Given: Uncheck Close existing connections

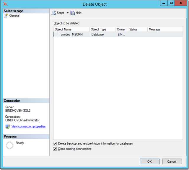Looking at the screenshot, I should (x=55, y=149).
